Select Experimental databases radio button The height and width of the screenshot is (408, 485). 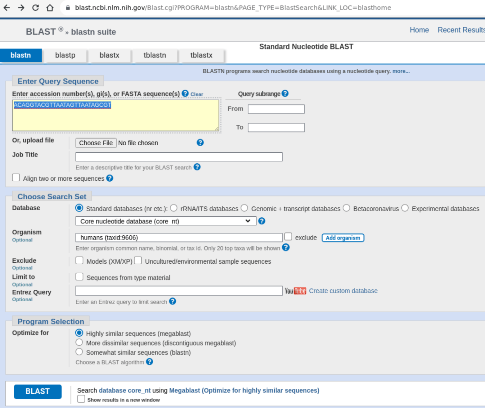click(405, 208)
